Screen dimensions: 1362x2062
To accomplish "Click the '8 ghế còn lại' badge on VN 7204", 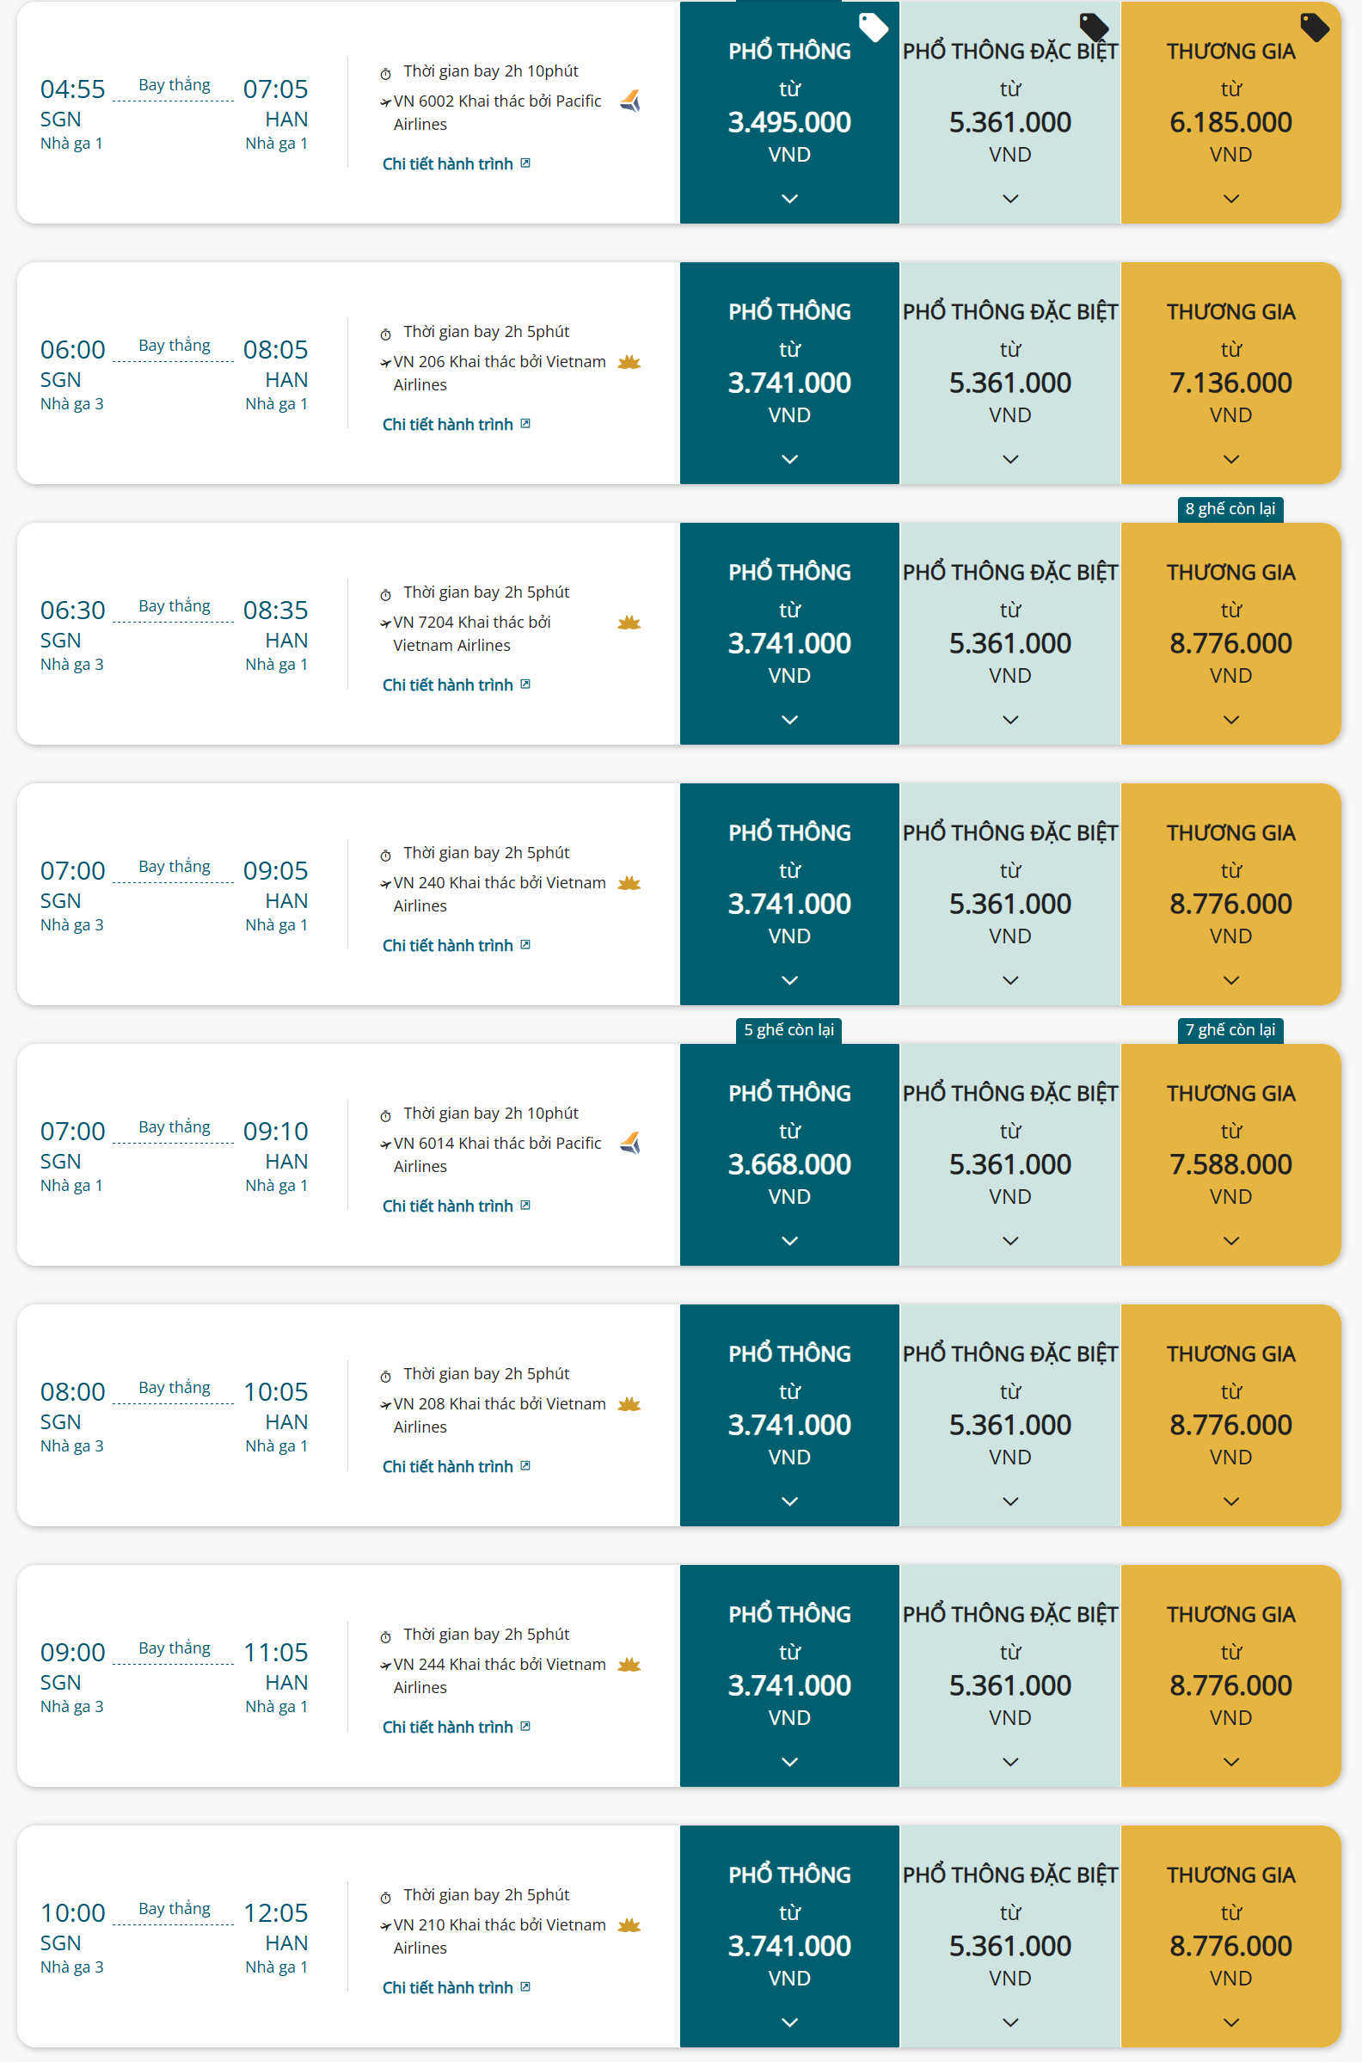I will (x=1230, y=510).
